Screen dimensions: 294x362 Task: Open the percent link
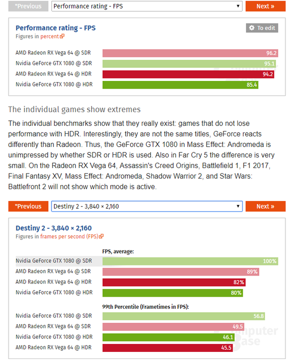point(49,37)
